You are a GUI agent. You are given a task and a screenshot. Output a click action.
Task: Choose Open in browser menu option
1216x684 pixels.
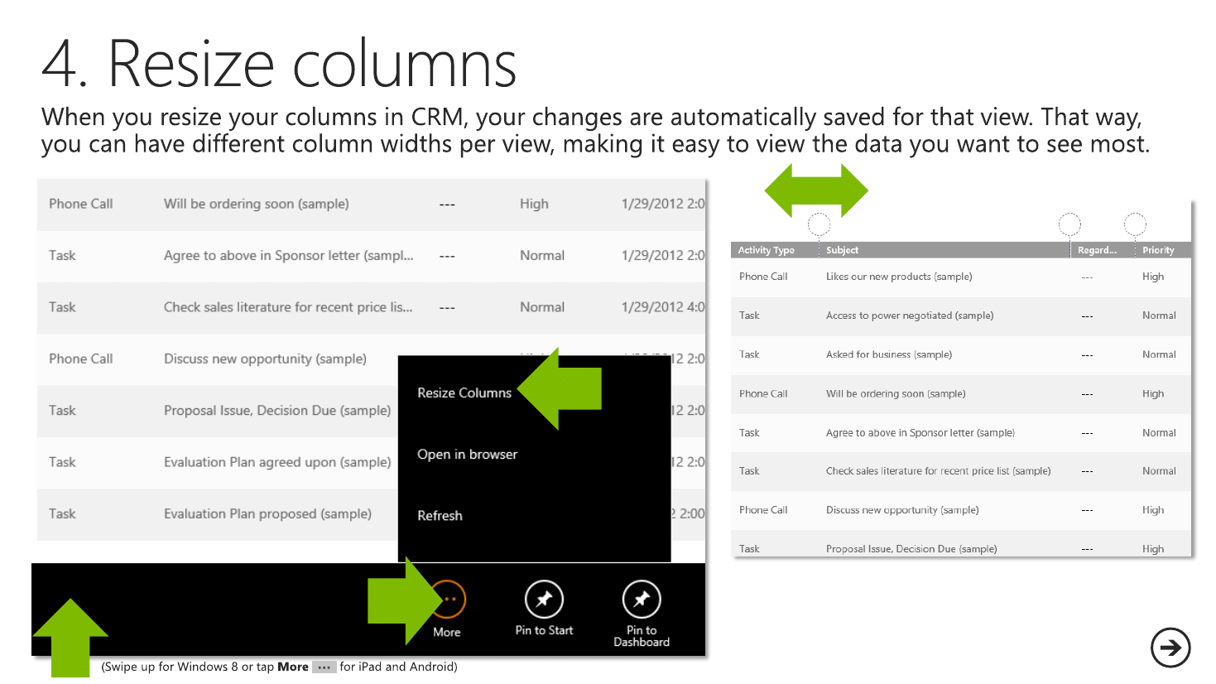tap(467, 454)
